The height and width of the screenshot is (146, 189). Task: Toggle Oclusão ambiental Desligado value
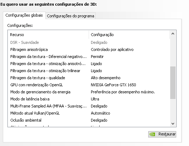pos(99,120)
